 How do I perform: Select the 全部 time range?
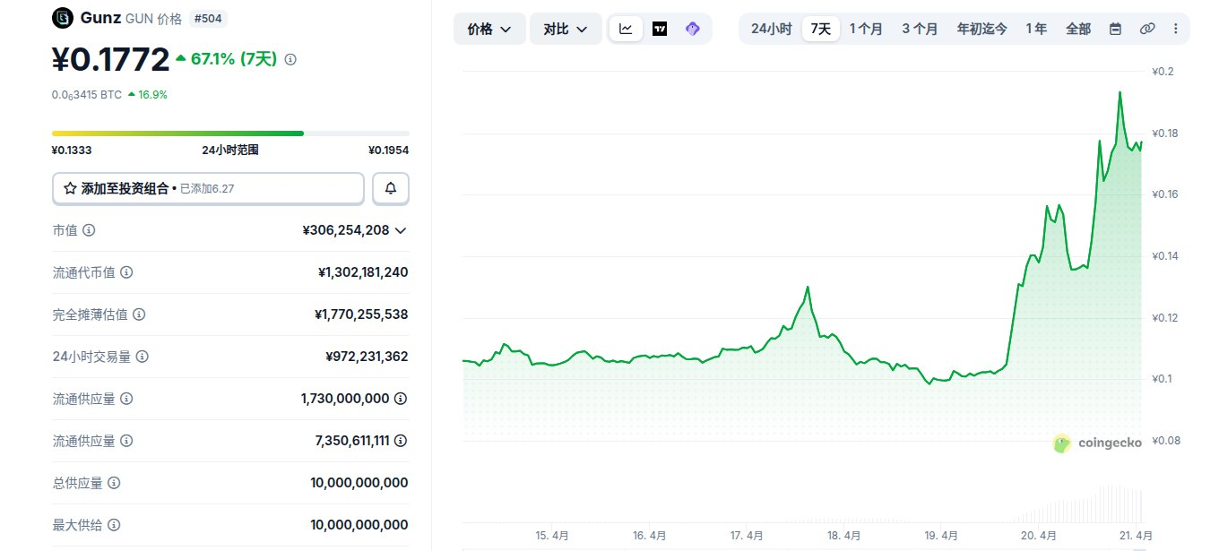tap(1078, 29)
